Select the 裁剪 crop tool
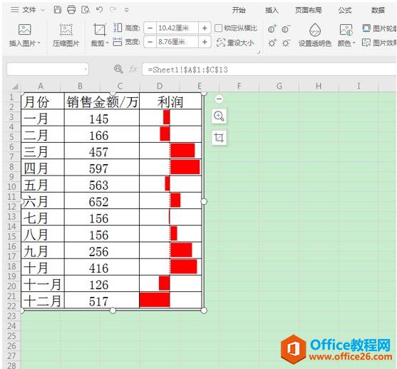 pyautogui.click(x=100, y=30)
